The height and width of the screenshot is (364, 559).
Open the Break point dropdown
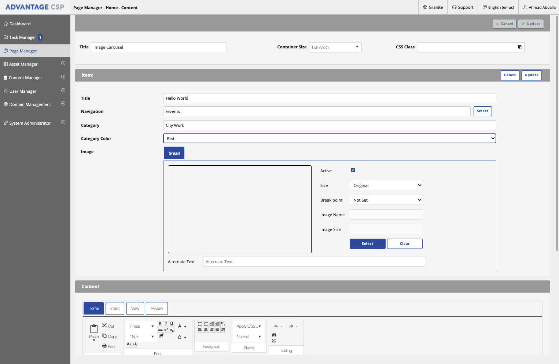tap(386, 200)
